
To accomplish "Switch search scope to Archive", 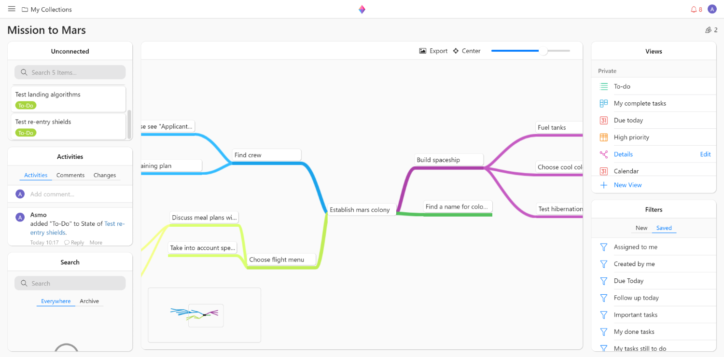I will click(89, 301).
